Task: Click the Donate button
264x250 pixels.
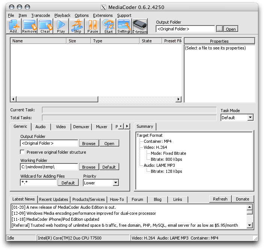Action: (243, 199)
